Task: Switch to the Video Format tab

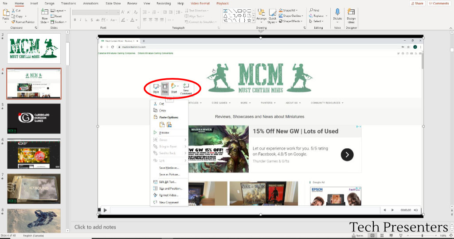Action: coord(200,4)
